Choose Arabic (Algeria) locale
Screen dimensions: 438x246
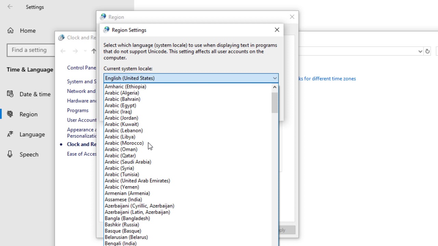tap(188, 93)
